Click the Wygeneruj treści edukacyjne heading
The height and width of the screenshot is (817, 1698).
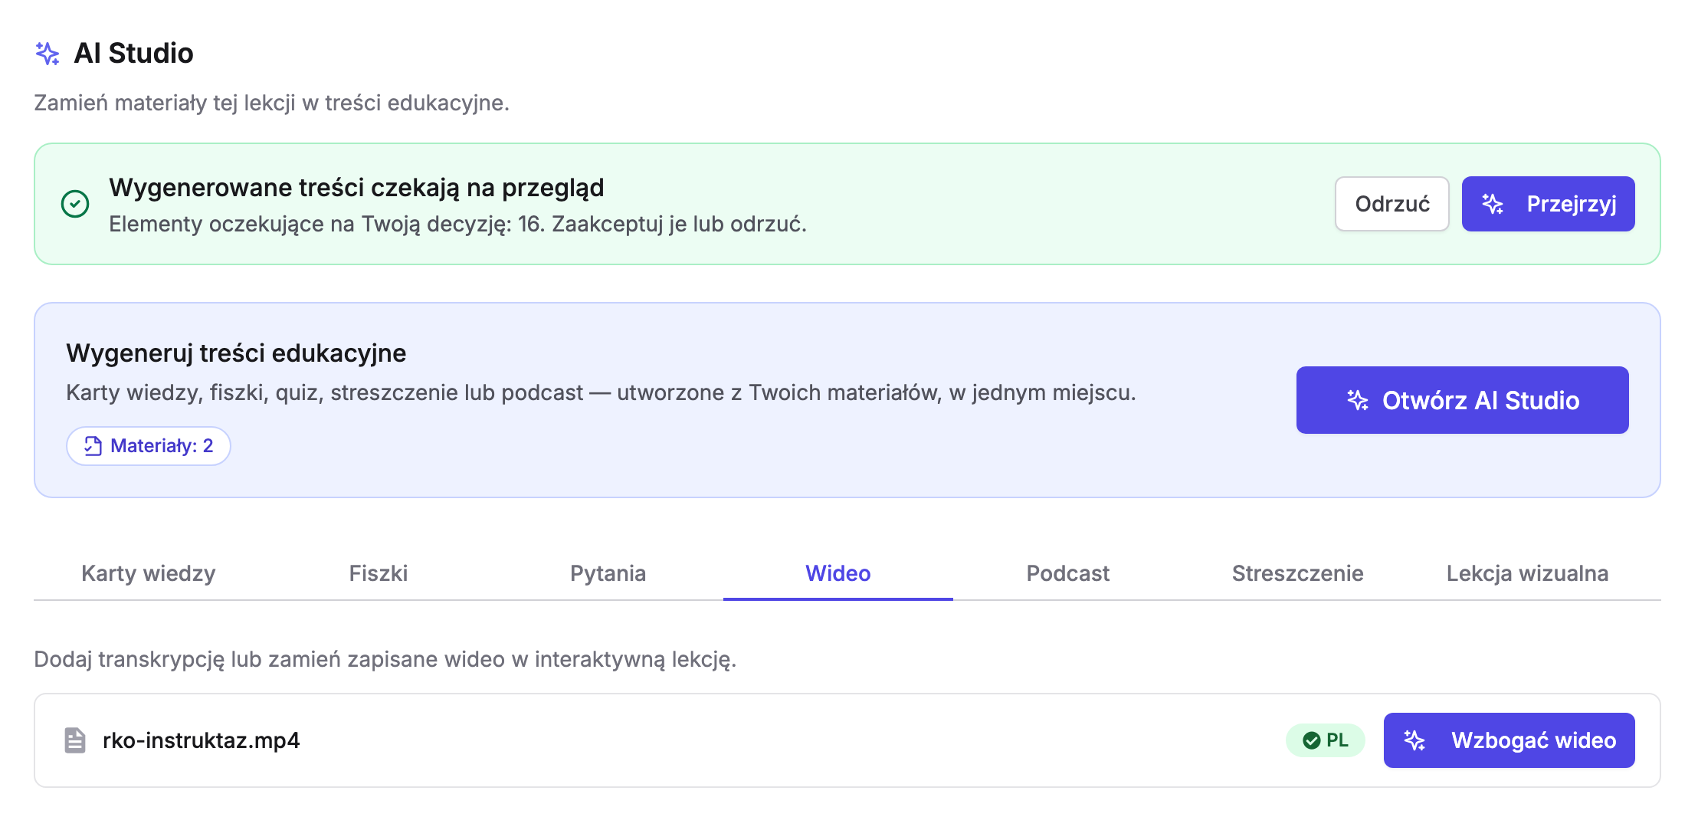[x=236, y=353]
